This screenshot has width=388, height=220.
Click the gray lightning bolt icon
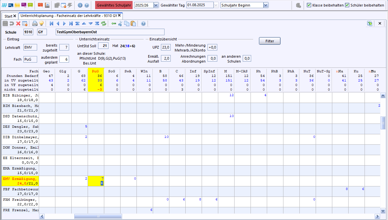(70, 5)
